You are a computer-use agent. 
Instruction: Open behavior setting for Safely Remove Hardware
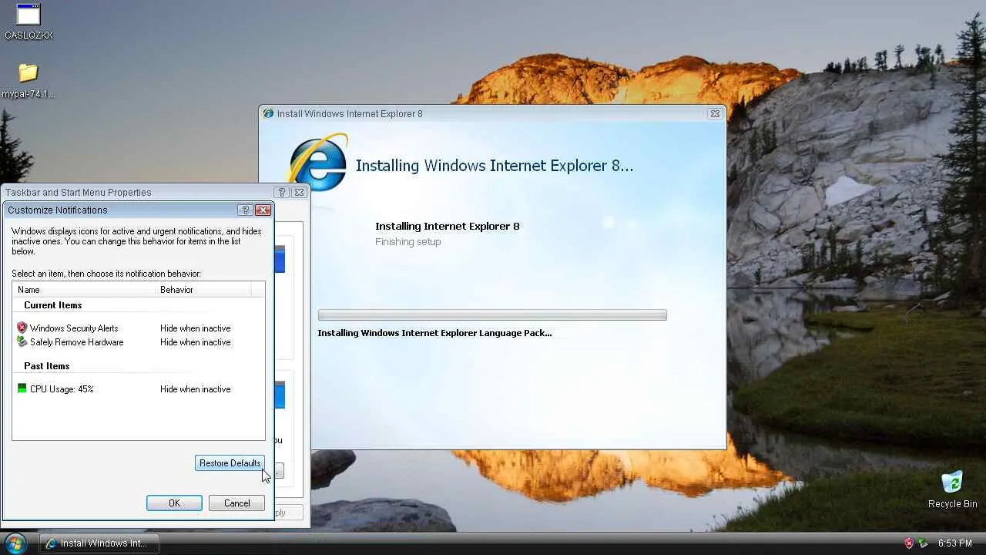pyautogui.click(x=196, y=342)
